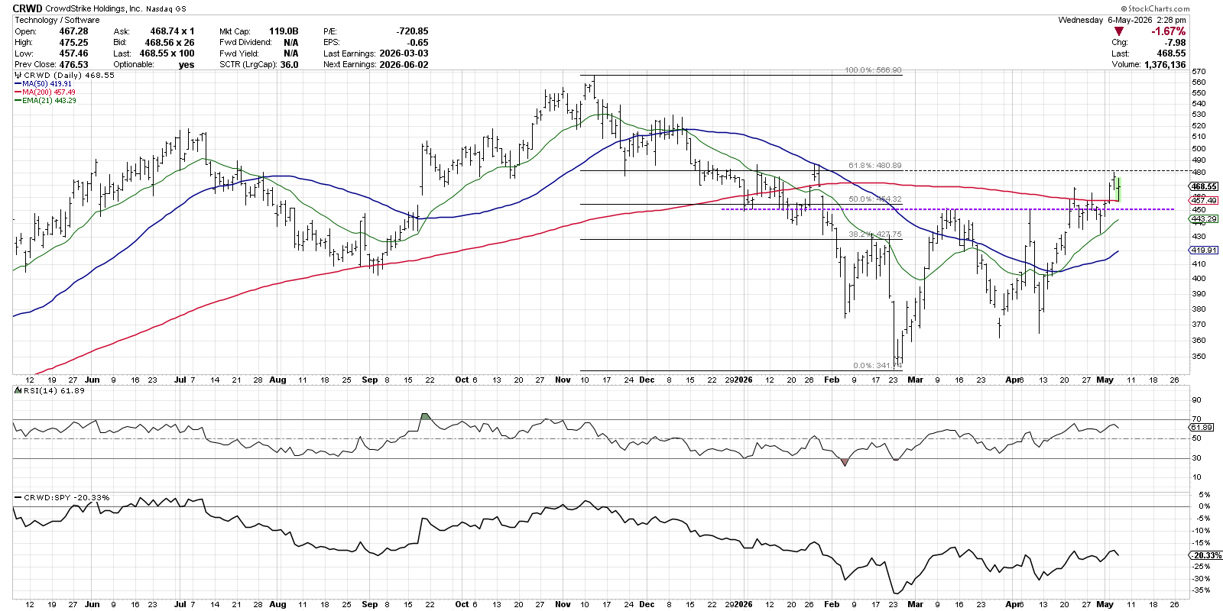Image resolution: width=1223 pixels, height=611 pixels.
Task: Click the 468.55 last price axis tag
Action: [1205, 186]
